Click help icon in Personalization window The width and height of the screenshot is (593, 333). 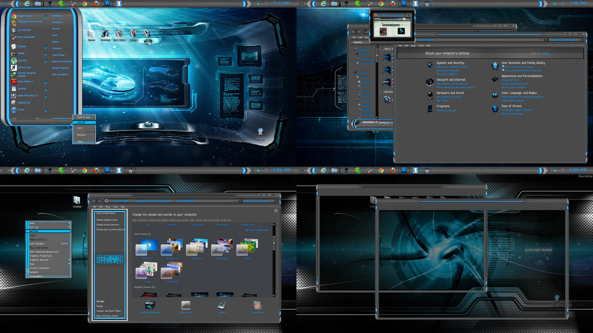pos(276,211)
